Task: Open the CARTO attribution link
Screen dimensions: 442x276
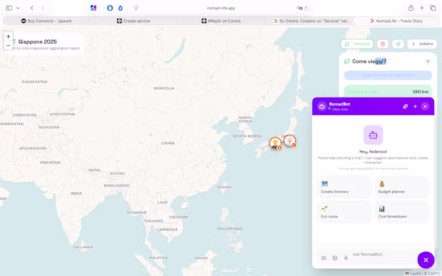Action: [434, 273]
